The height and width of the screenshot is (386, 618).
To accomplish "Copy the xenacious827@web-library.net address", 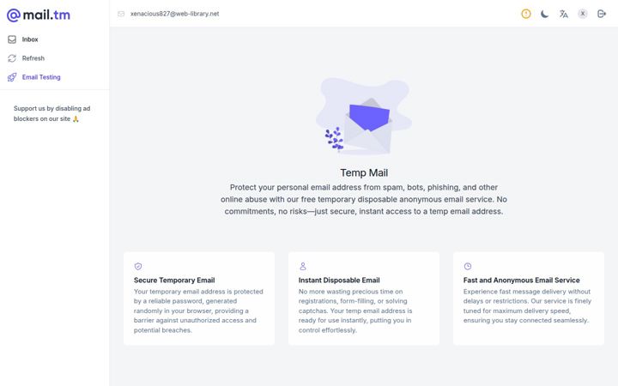I will pyautogui.click(x=174, y=14).
